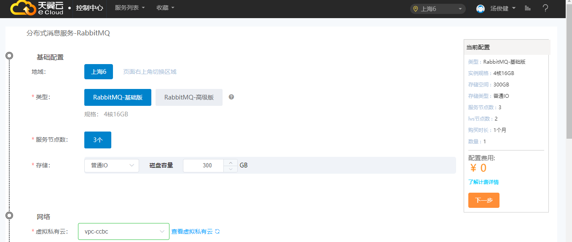Click the 页面右上角切换区域 hint text
This screenshot has height=242, width=572.
[150, 72]
